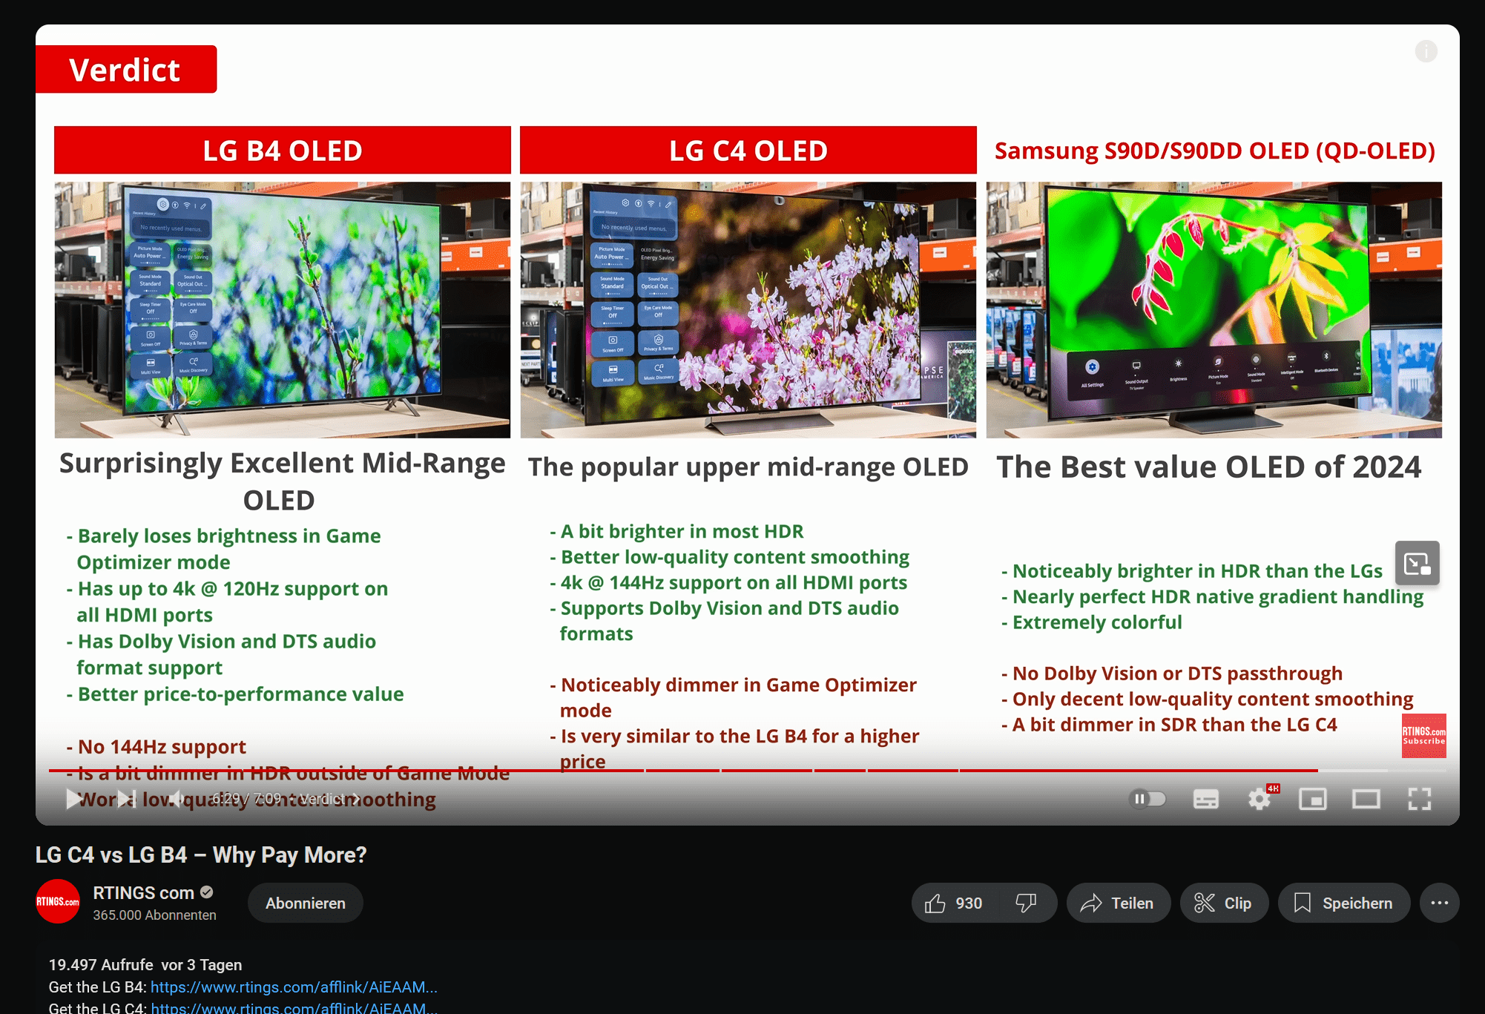Image resolution: width=1485 pixels, height=1014 pixels.
Task: Open the RTINGS com channel avatar
Action: [58, 901]
